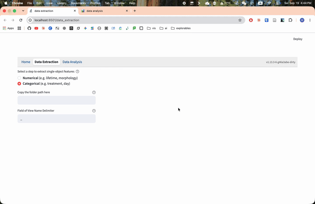Open the Window menu
The height and width of the screenshot is (204, 315).
pyautogui.click(x=119, y=3)
